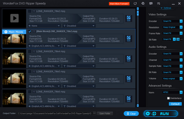This screenshot has height=119, width=184.
Task: Open Sample Rate dropdown
Action: pos(172,66)
